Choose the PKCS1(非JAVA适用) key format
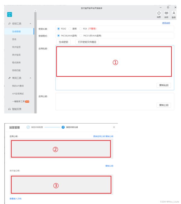 (81, 36)
